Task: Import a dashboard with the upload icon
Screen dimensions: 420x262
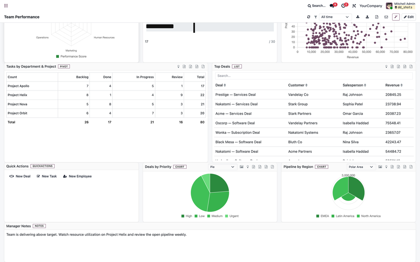Action: click(367, 17)
